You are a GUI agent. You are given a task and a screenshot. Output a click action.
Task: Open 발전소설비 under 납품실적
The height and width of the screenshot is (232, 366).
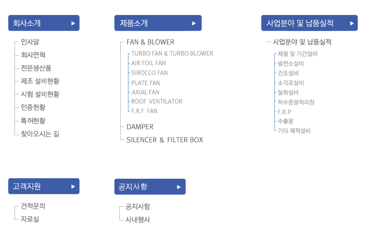point(290,63)
